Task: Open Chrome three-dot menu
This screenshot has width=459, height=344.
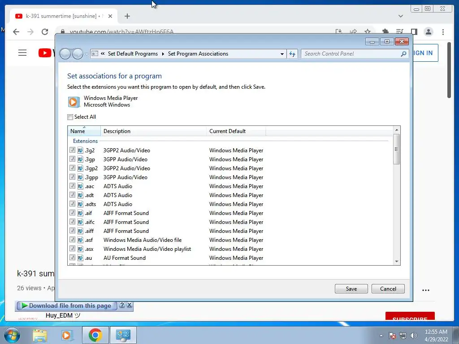Action: coord(443,32)
